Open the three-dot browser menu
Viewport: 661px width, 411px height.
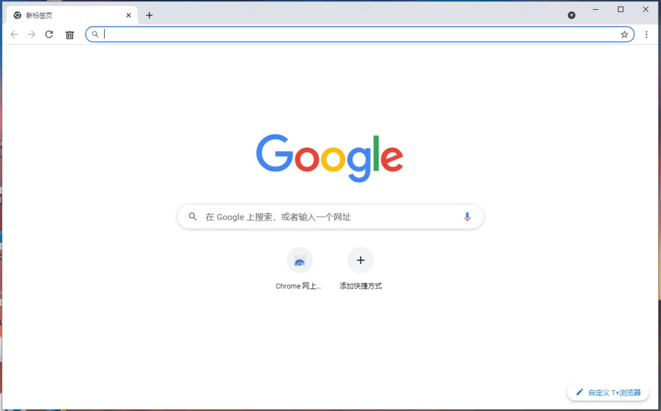point(646,34)
